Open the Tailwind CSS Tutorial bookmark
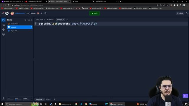The width and height of the screenshot is (189, 106). (x=22, y=8)
